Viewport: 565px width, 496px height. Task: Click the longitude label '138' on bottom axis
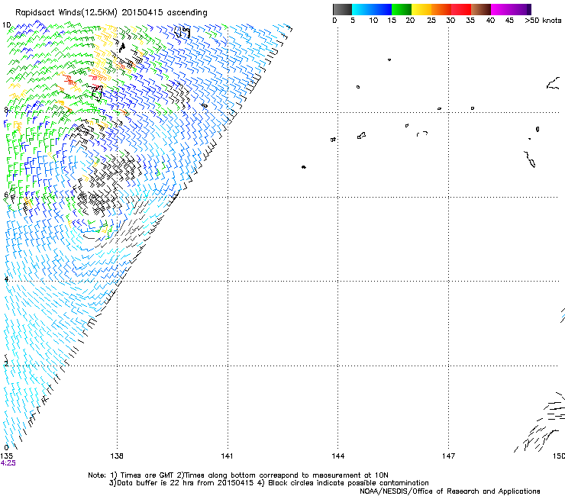pyautogui.click(x=117, y=456)
